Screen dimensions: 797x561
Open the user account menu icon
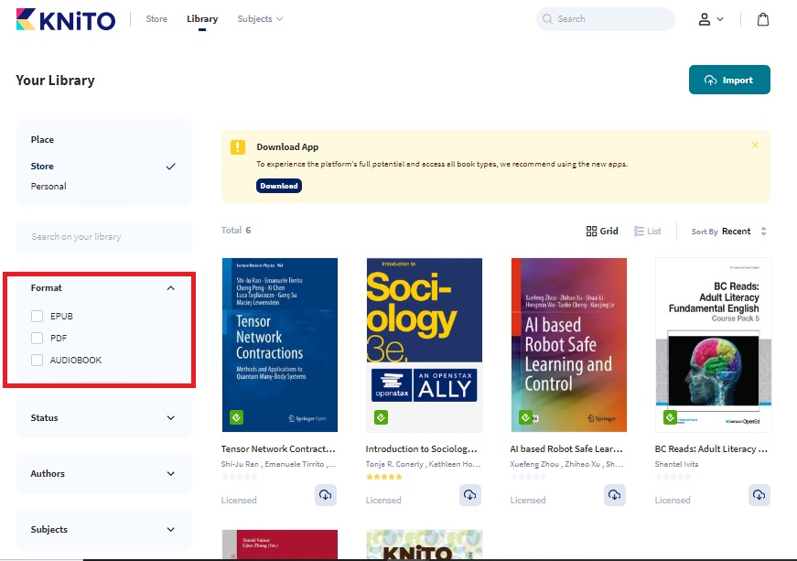click(710, 19)
